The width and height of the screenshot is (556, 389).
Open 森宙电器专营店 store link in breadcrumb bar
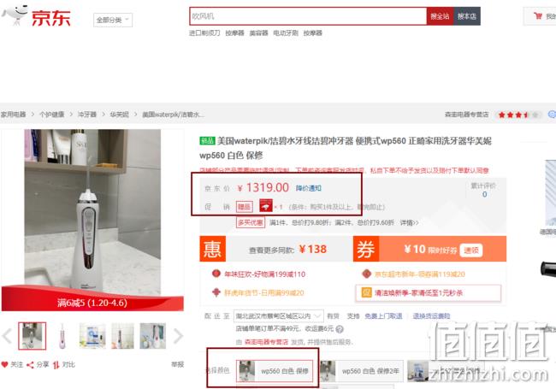(467, 115)
